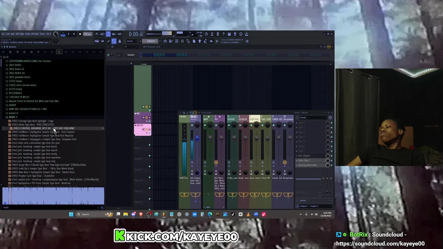Select Playboi Carti Type Beat - Chandelier file
The image size is (443, 249).
click(33, 176)
